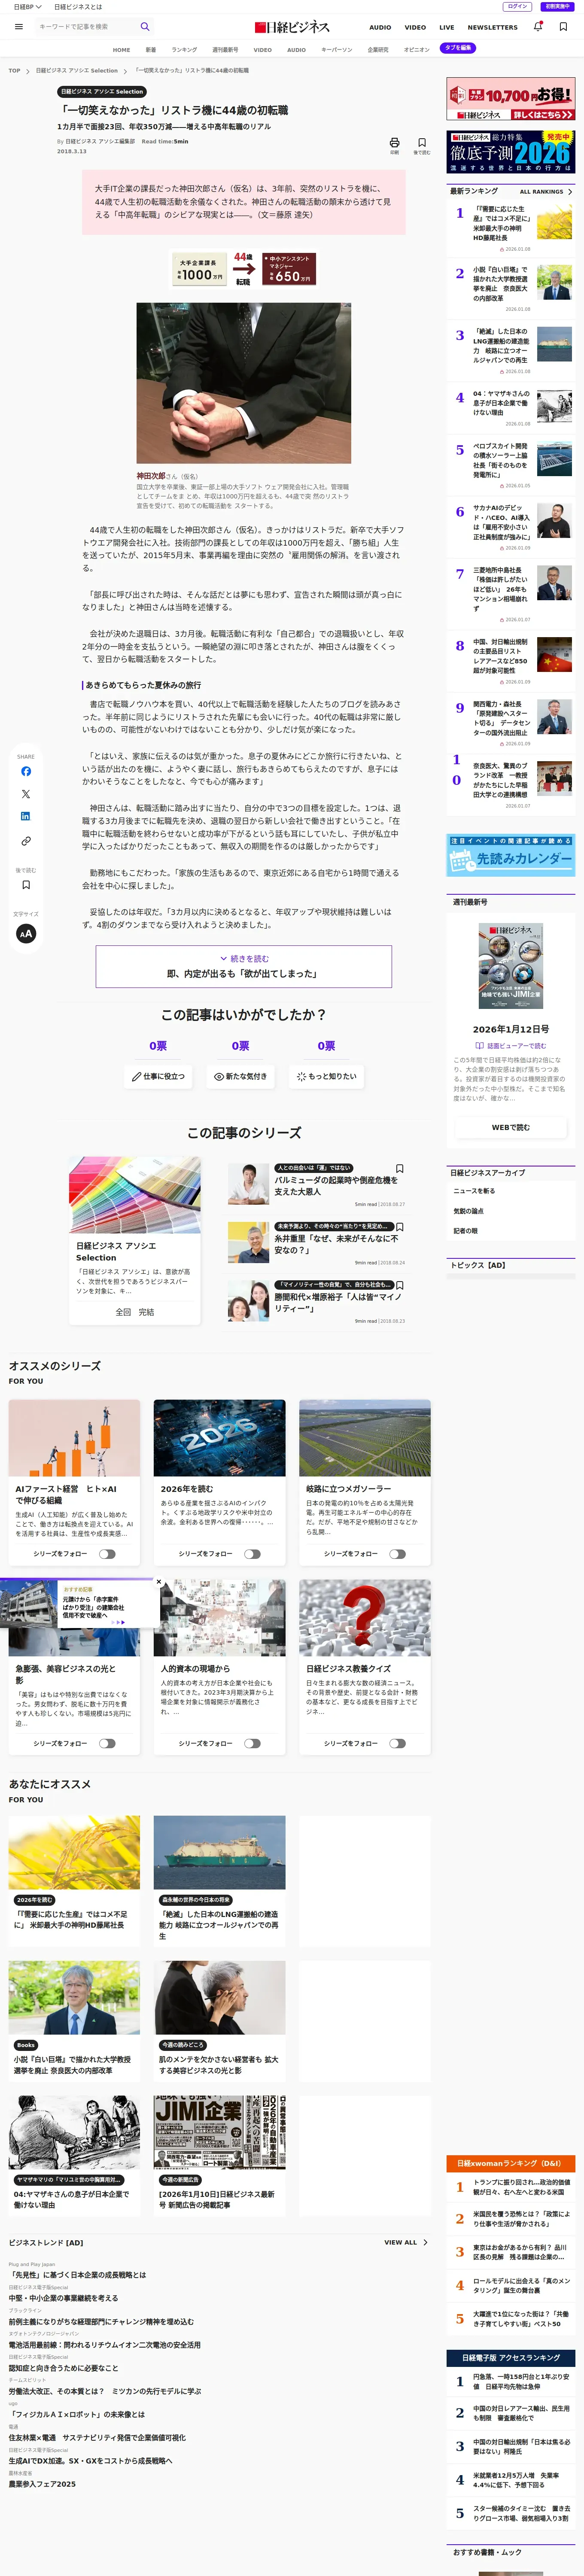Image resolution: width=584 pixels, height=2576 pixels.
Task: Open the hamburger menu in the header
Action: (x=19, y=27)
